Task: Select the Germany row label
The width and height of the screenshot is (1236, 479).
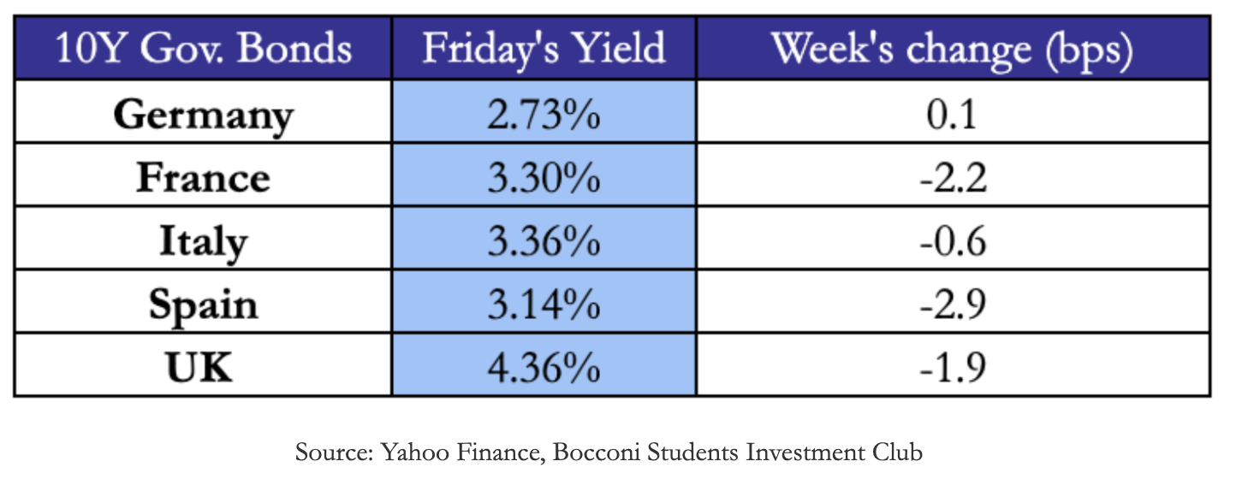Action: 204,115
